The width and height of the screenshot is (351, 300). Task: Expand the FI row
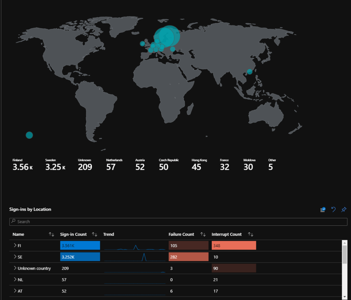tap(15, 245)
